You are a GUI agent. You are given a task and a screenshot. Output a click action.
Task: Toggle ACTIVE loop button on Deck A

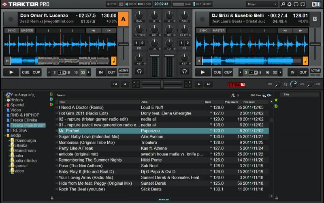(124, 71)
